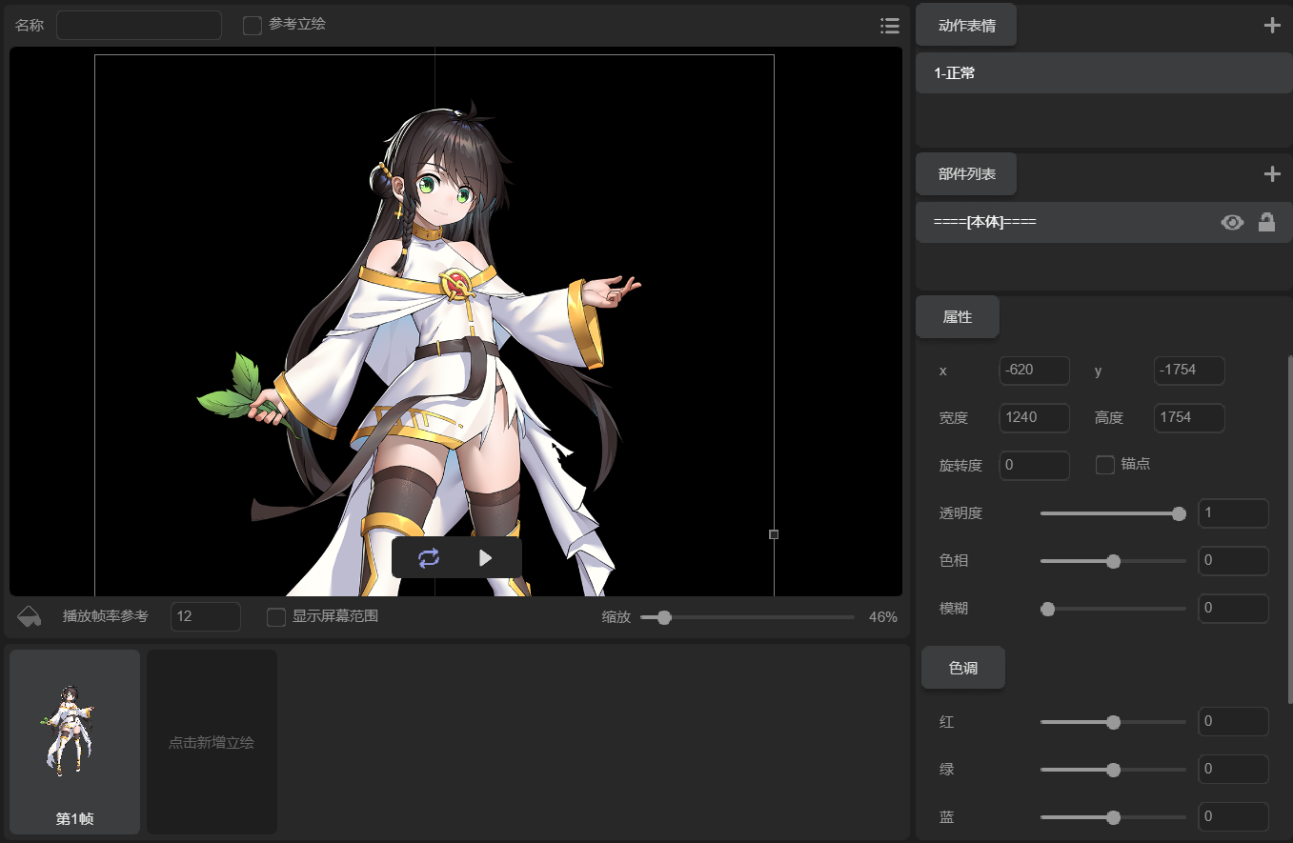Click the 名称 input field

tap(139, 25)
